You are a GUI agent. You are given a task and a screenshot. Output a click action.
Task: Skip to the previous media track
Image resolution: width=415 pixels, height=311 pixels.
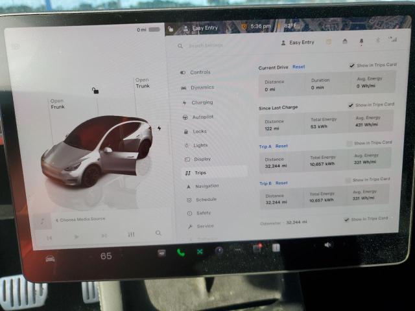(x=49, y=238)
